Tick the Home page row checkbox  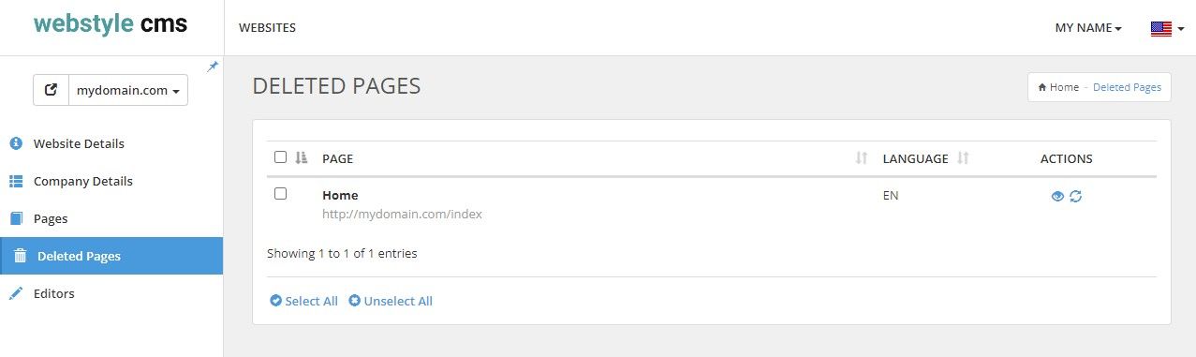coord(280,194)
